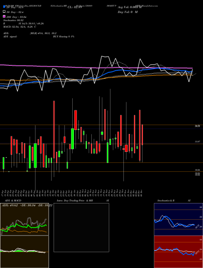
Task: Click the 'Intra Day Trading Price & MR' title
Action: (75, 201)
